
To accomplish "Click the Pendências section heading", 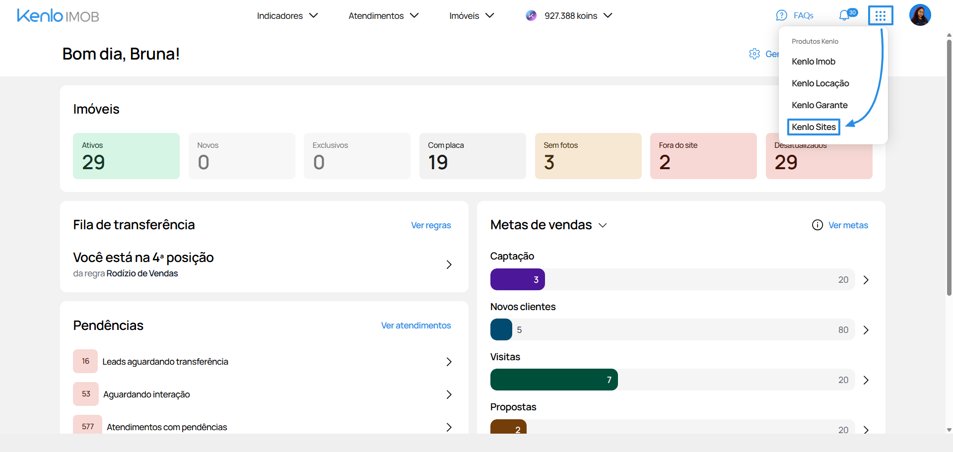I will pyautogui.click(x=108, y=325).
